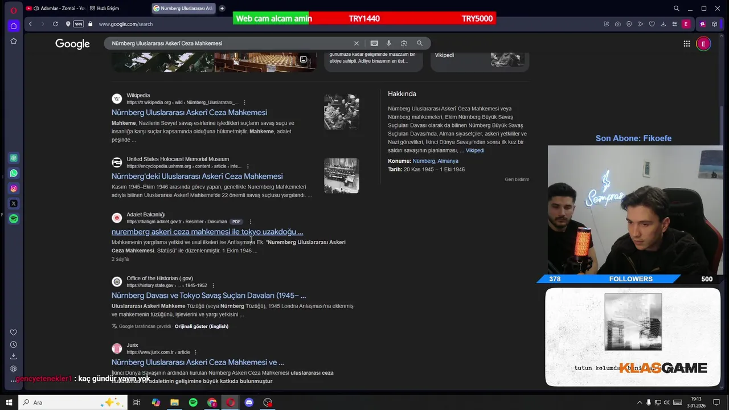The image size is (729, 410).
Task: Show hidden system tray icons
Action: coord(639,403)
